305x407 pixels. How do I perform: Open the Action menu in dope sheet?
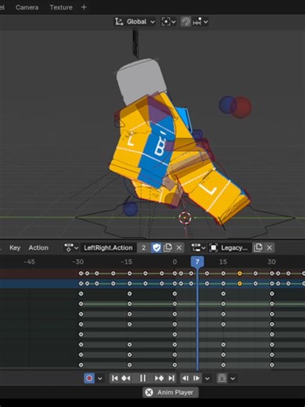click(x=38, y=247)
